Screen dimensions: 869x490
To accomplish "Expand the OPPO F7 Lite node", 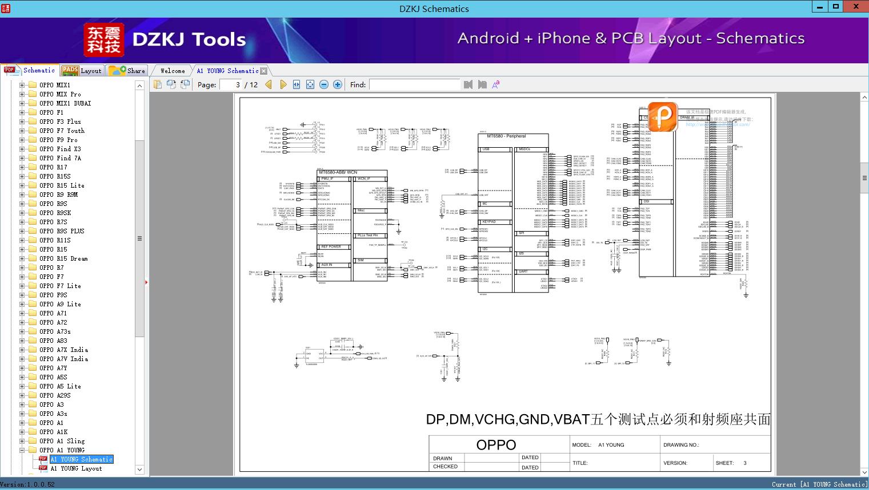I will coord(22,286).
